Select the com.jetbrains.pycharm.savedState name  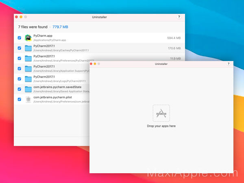pyautogui.click(x=57, y=87)
